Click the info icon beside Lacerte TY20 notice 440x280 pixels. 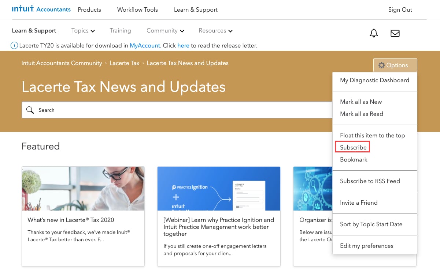(14, 46)
